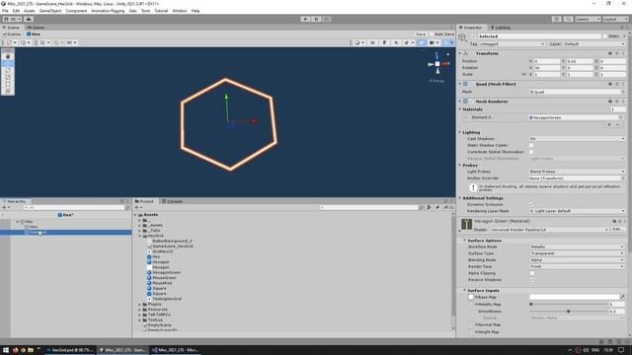Open the Surface Type Transparent dropdown
This screenshot has height=355, width=632.
[x=577, y=253]
